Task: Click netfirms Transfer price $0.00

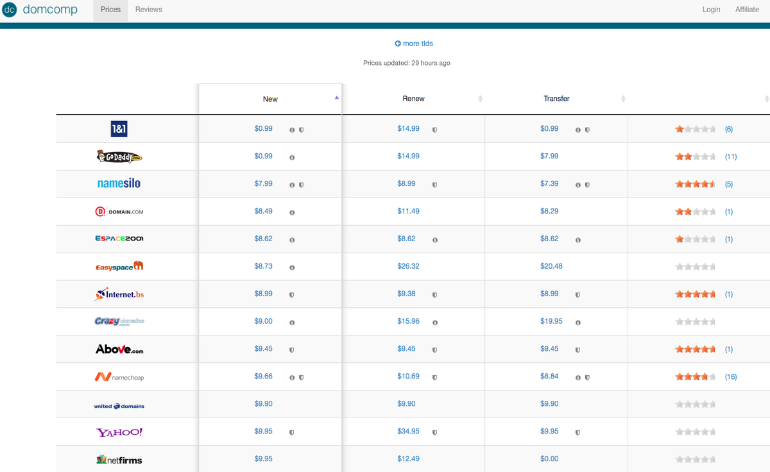Action: coord(549,459)
